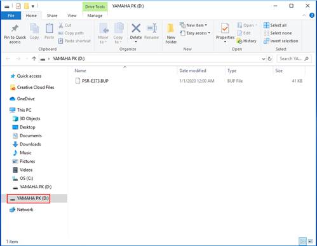Open the help question mark icon

pyautogui.click(x=312, y=15)
